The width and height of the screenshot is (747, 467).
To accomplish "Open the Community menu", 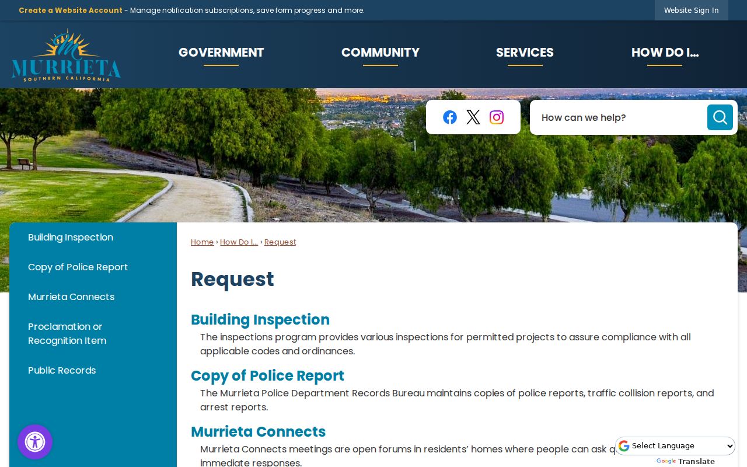I will (x=381, y=53).
